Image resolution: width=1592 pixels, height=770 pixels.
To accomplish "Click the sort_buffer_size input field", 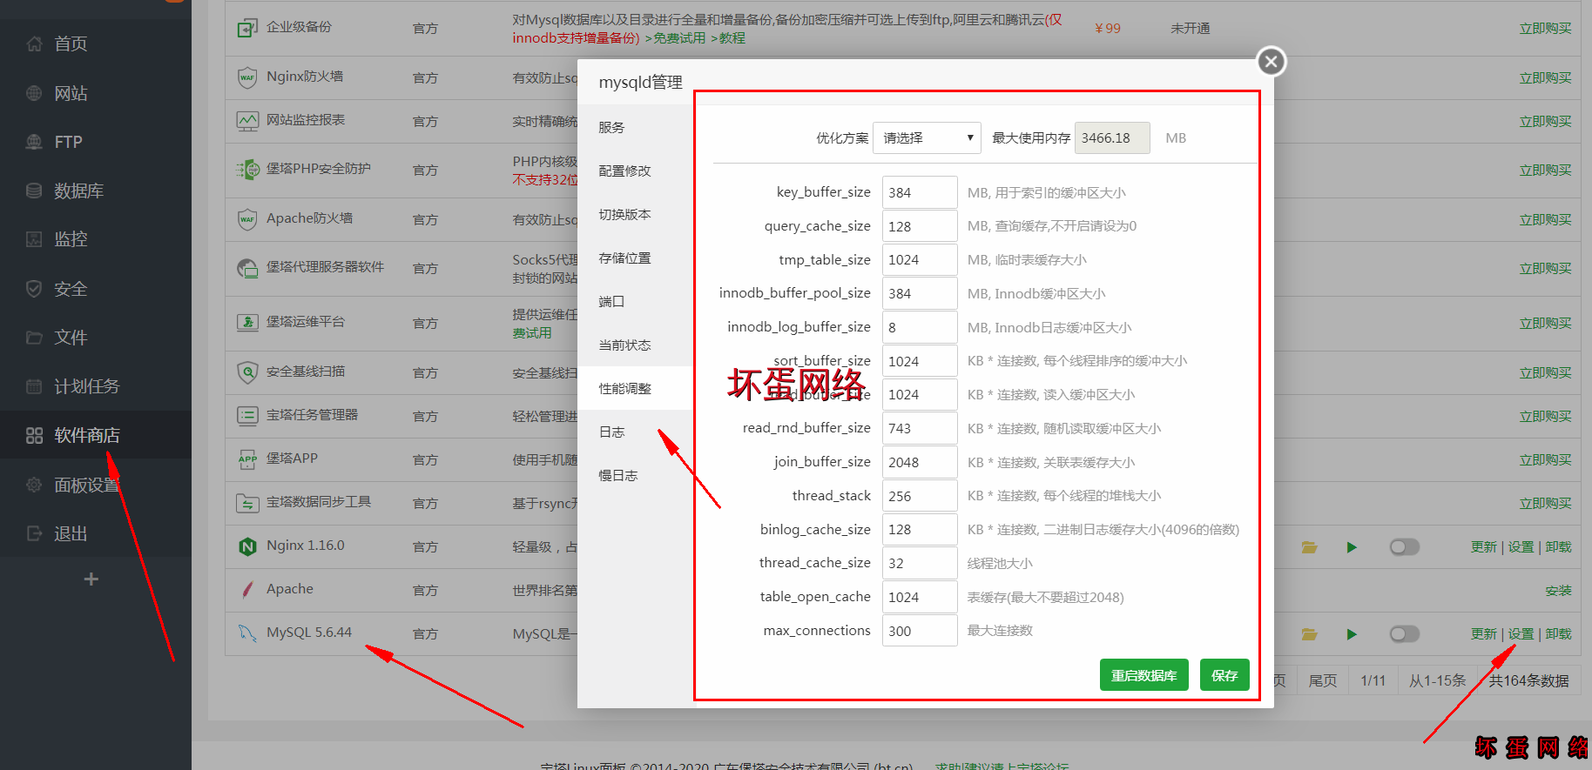I will pos(920,361).
